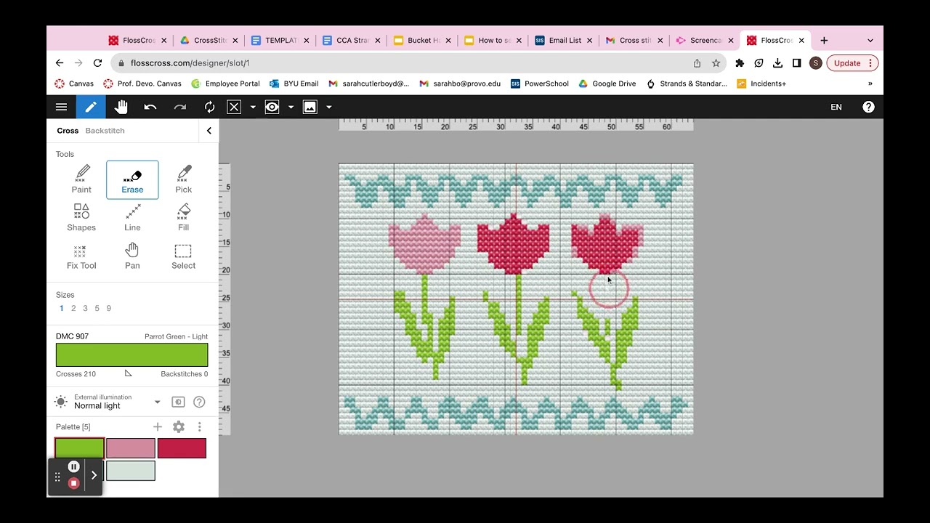Open dropdown arrow next to image icon
This screenshot has width=930, height=523.
tap(328, 107)
